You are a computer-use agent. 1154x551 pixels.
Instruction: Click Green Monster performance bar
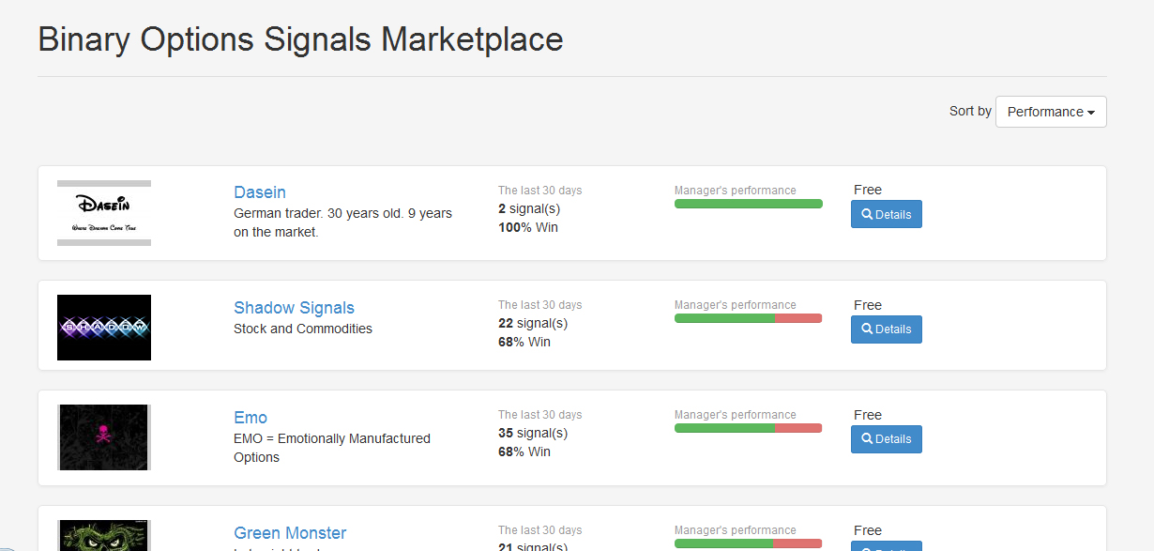748,543
